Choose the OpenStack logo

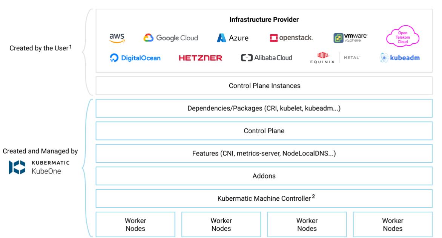click(291, 38)
